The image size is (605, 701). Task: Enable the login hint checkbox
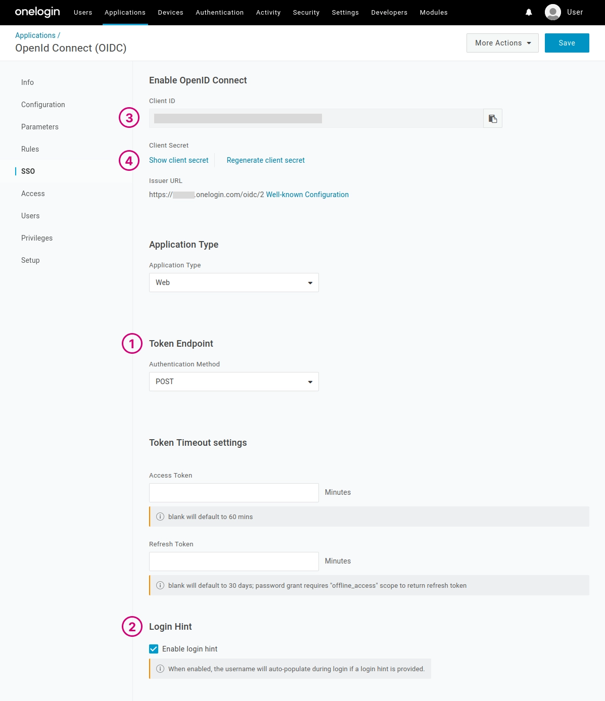pyautogui.click(x=154, y=649)
